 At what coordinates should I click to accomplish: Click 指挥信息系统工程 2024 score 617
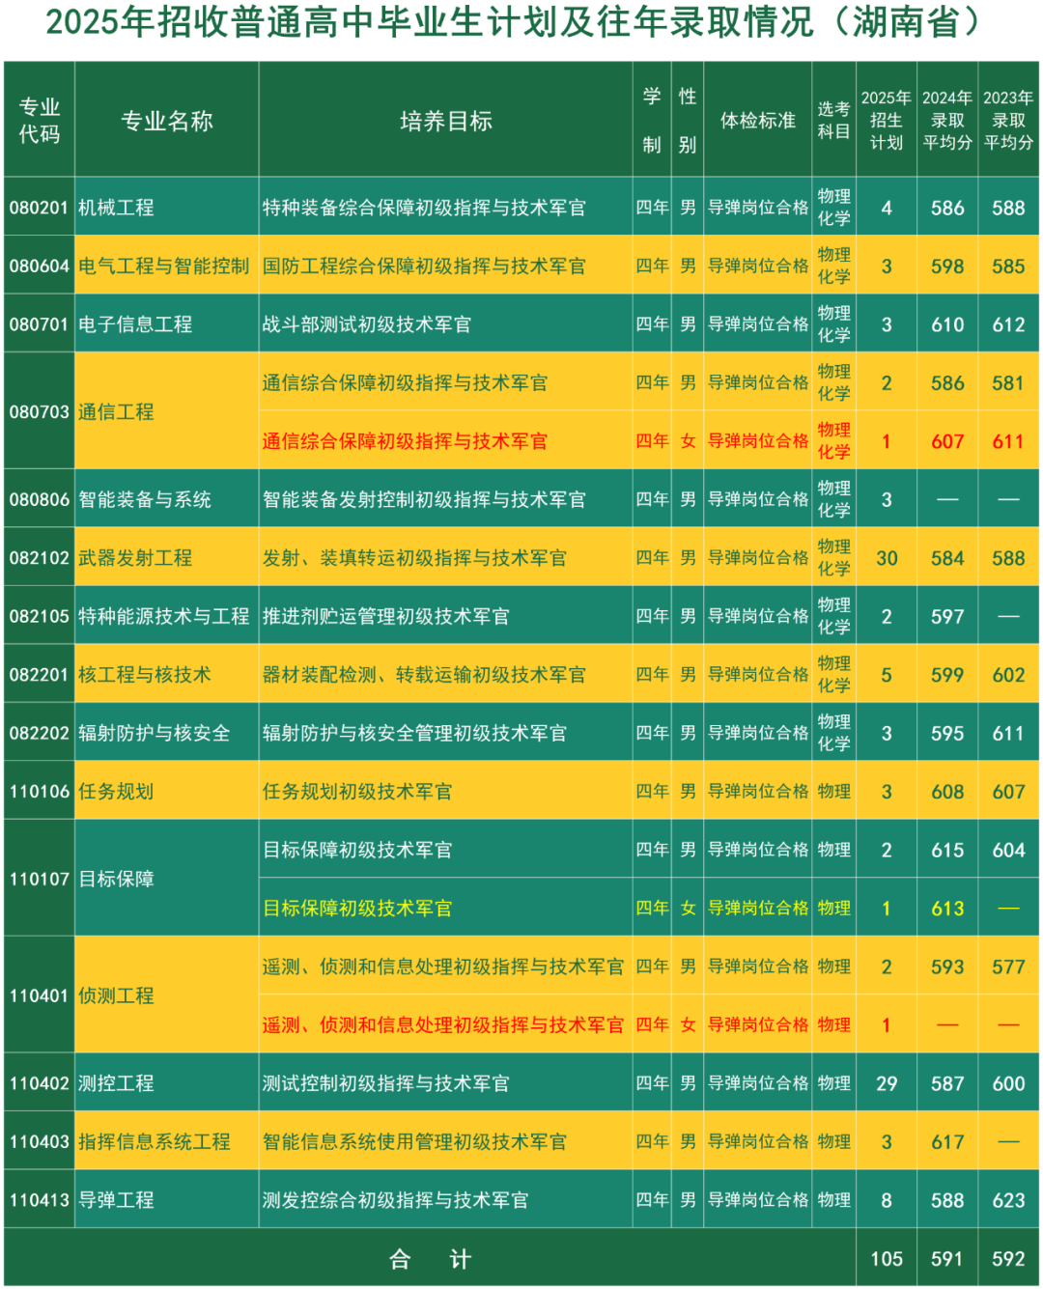(947, 1142)
